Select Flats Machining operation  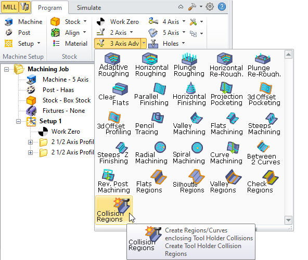[x=226, y=123]
